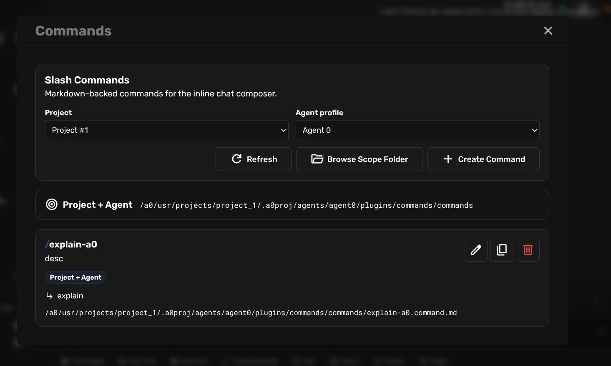Click the Project + Agent scope heading

[98, 205]
